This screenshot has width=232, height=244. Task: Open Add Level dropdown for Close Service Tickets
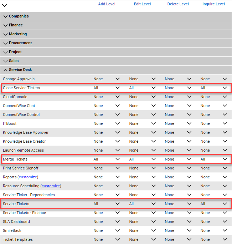107,88
